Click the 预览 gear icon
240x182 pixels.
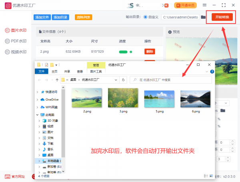[170, 32]
